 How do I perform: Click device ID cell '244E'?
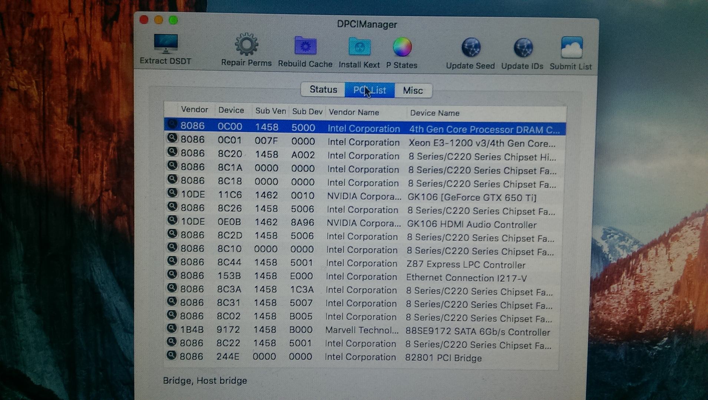(228, 356)
